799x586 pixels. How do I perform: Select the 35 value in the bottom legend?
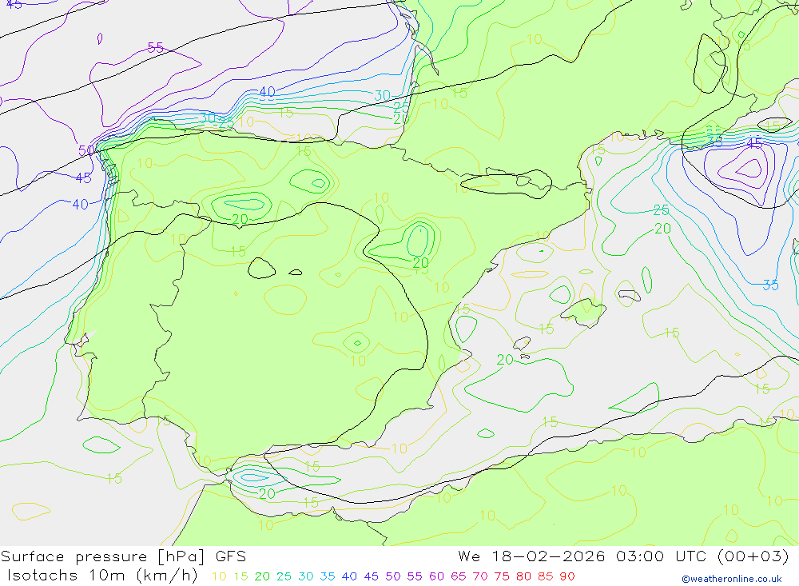click(328, 576)
